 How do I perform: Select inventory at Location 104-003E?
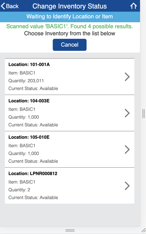69,113
